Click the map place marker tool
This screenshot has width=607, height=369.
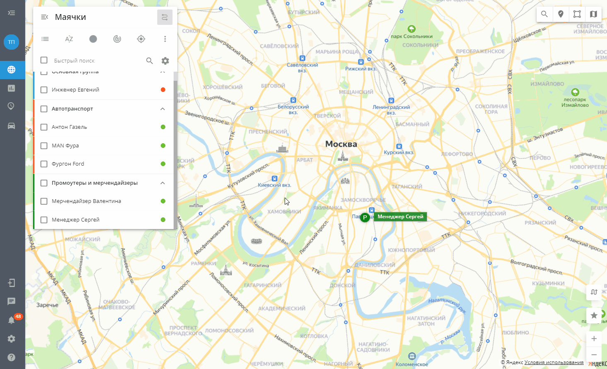click(561, 14)
